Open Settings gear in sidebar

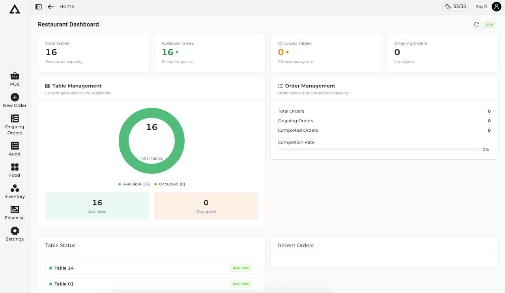click(x=15, y=231)
